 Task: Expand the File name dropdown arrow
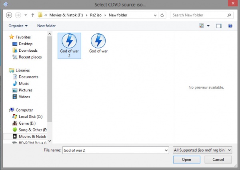(166, 150)
